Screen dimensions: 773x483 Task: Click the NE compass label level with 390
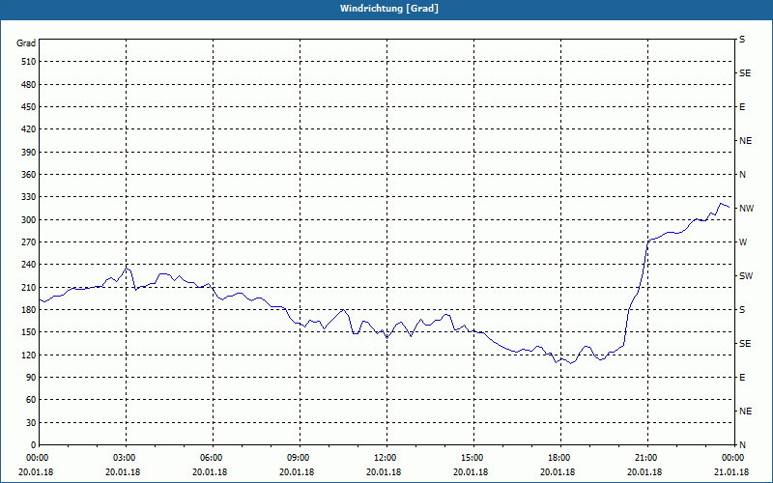point(745,141)
